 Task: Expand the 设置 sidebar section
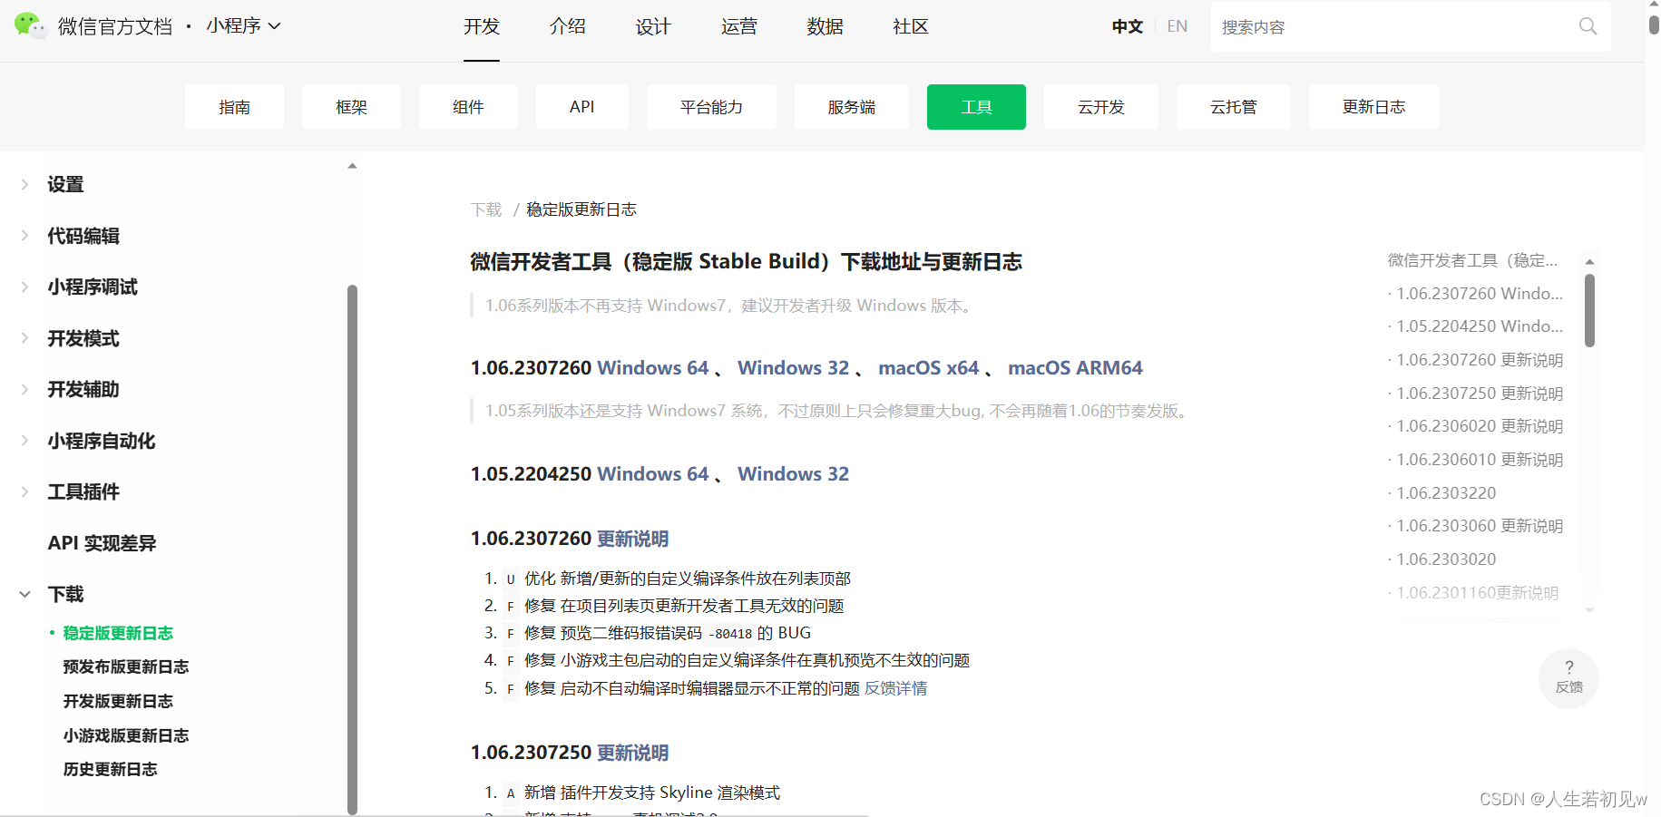pyautogui.click(x=24, y=184)
